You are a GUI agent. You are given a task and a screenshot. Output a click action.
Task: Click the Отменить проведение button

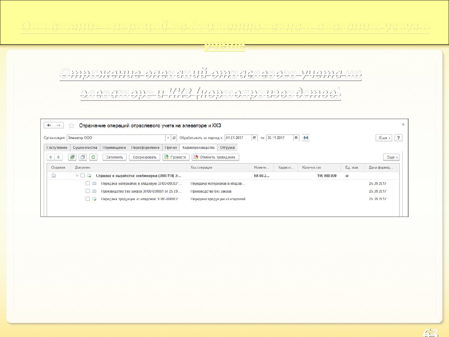click(x=215, y=157)
